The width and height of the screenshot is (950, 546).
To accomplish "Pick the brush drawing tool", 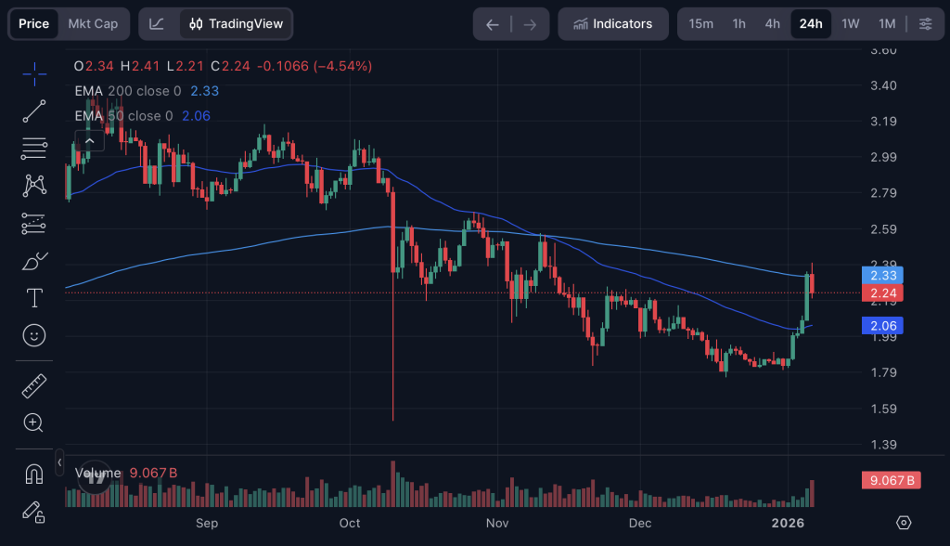I will (33, 261).
